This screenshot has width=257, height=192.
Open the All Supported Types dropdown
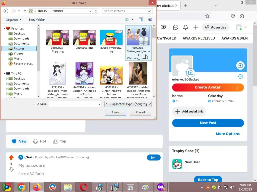128,104
